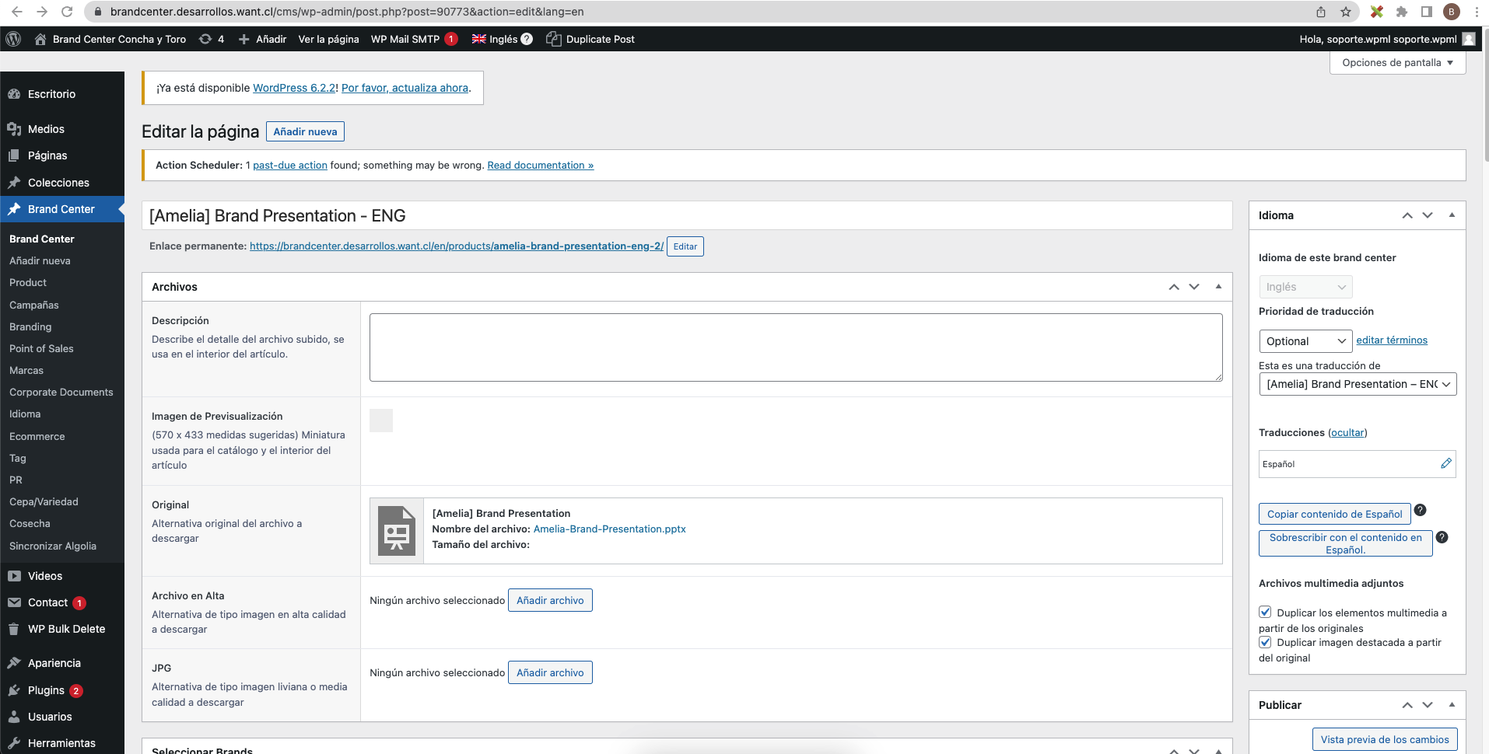Click the WP Bulk Delete trash icon
The width and height of the screenshot is (1489, 754).
(14, 629)
